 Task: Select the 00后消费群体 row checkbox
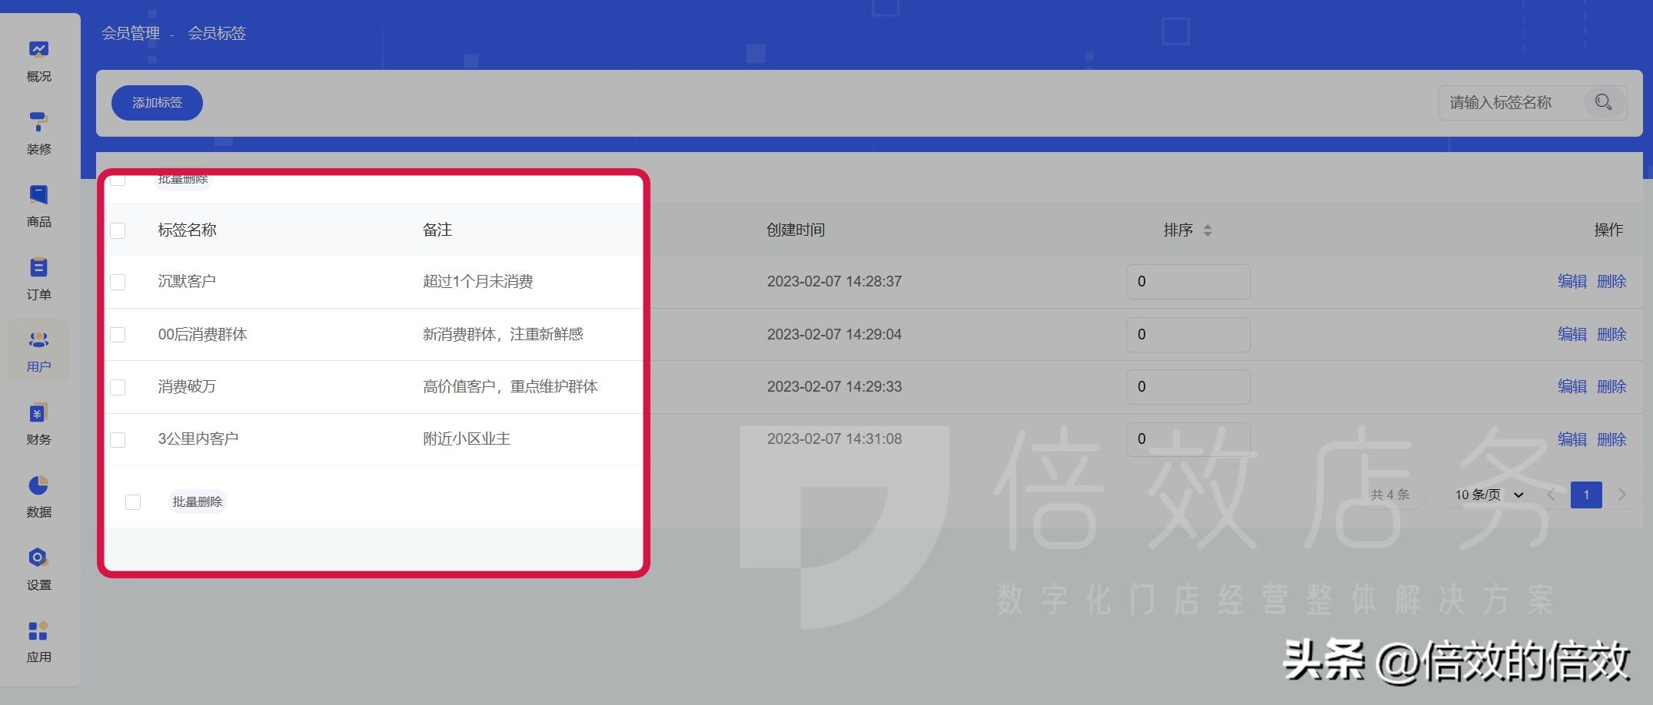118,335
